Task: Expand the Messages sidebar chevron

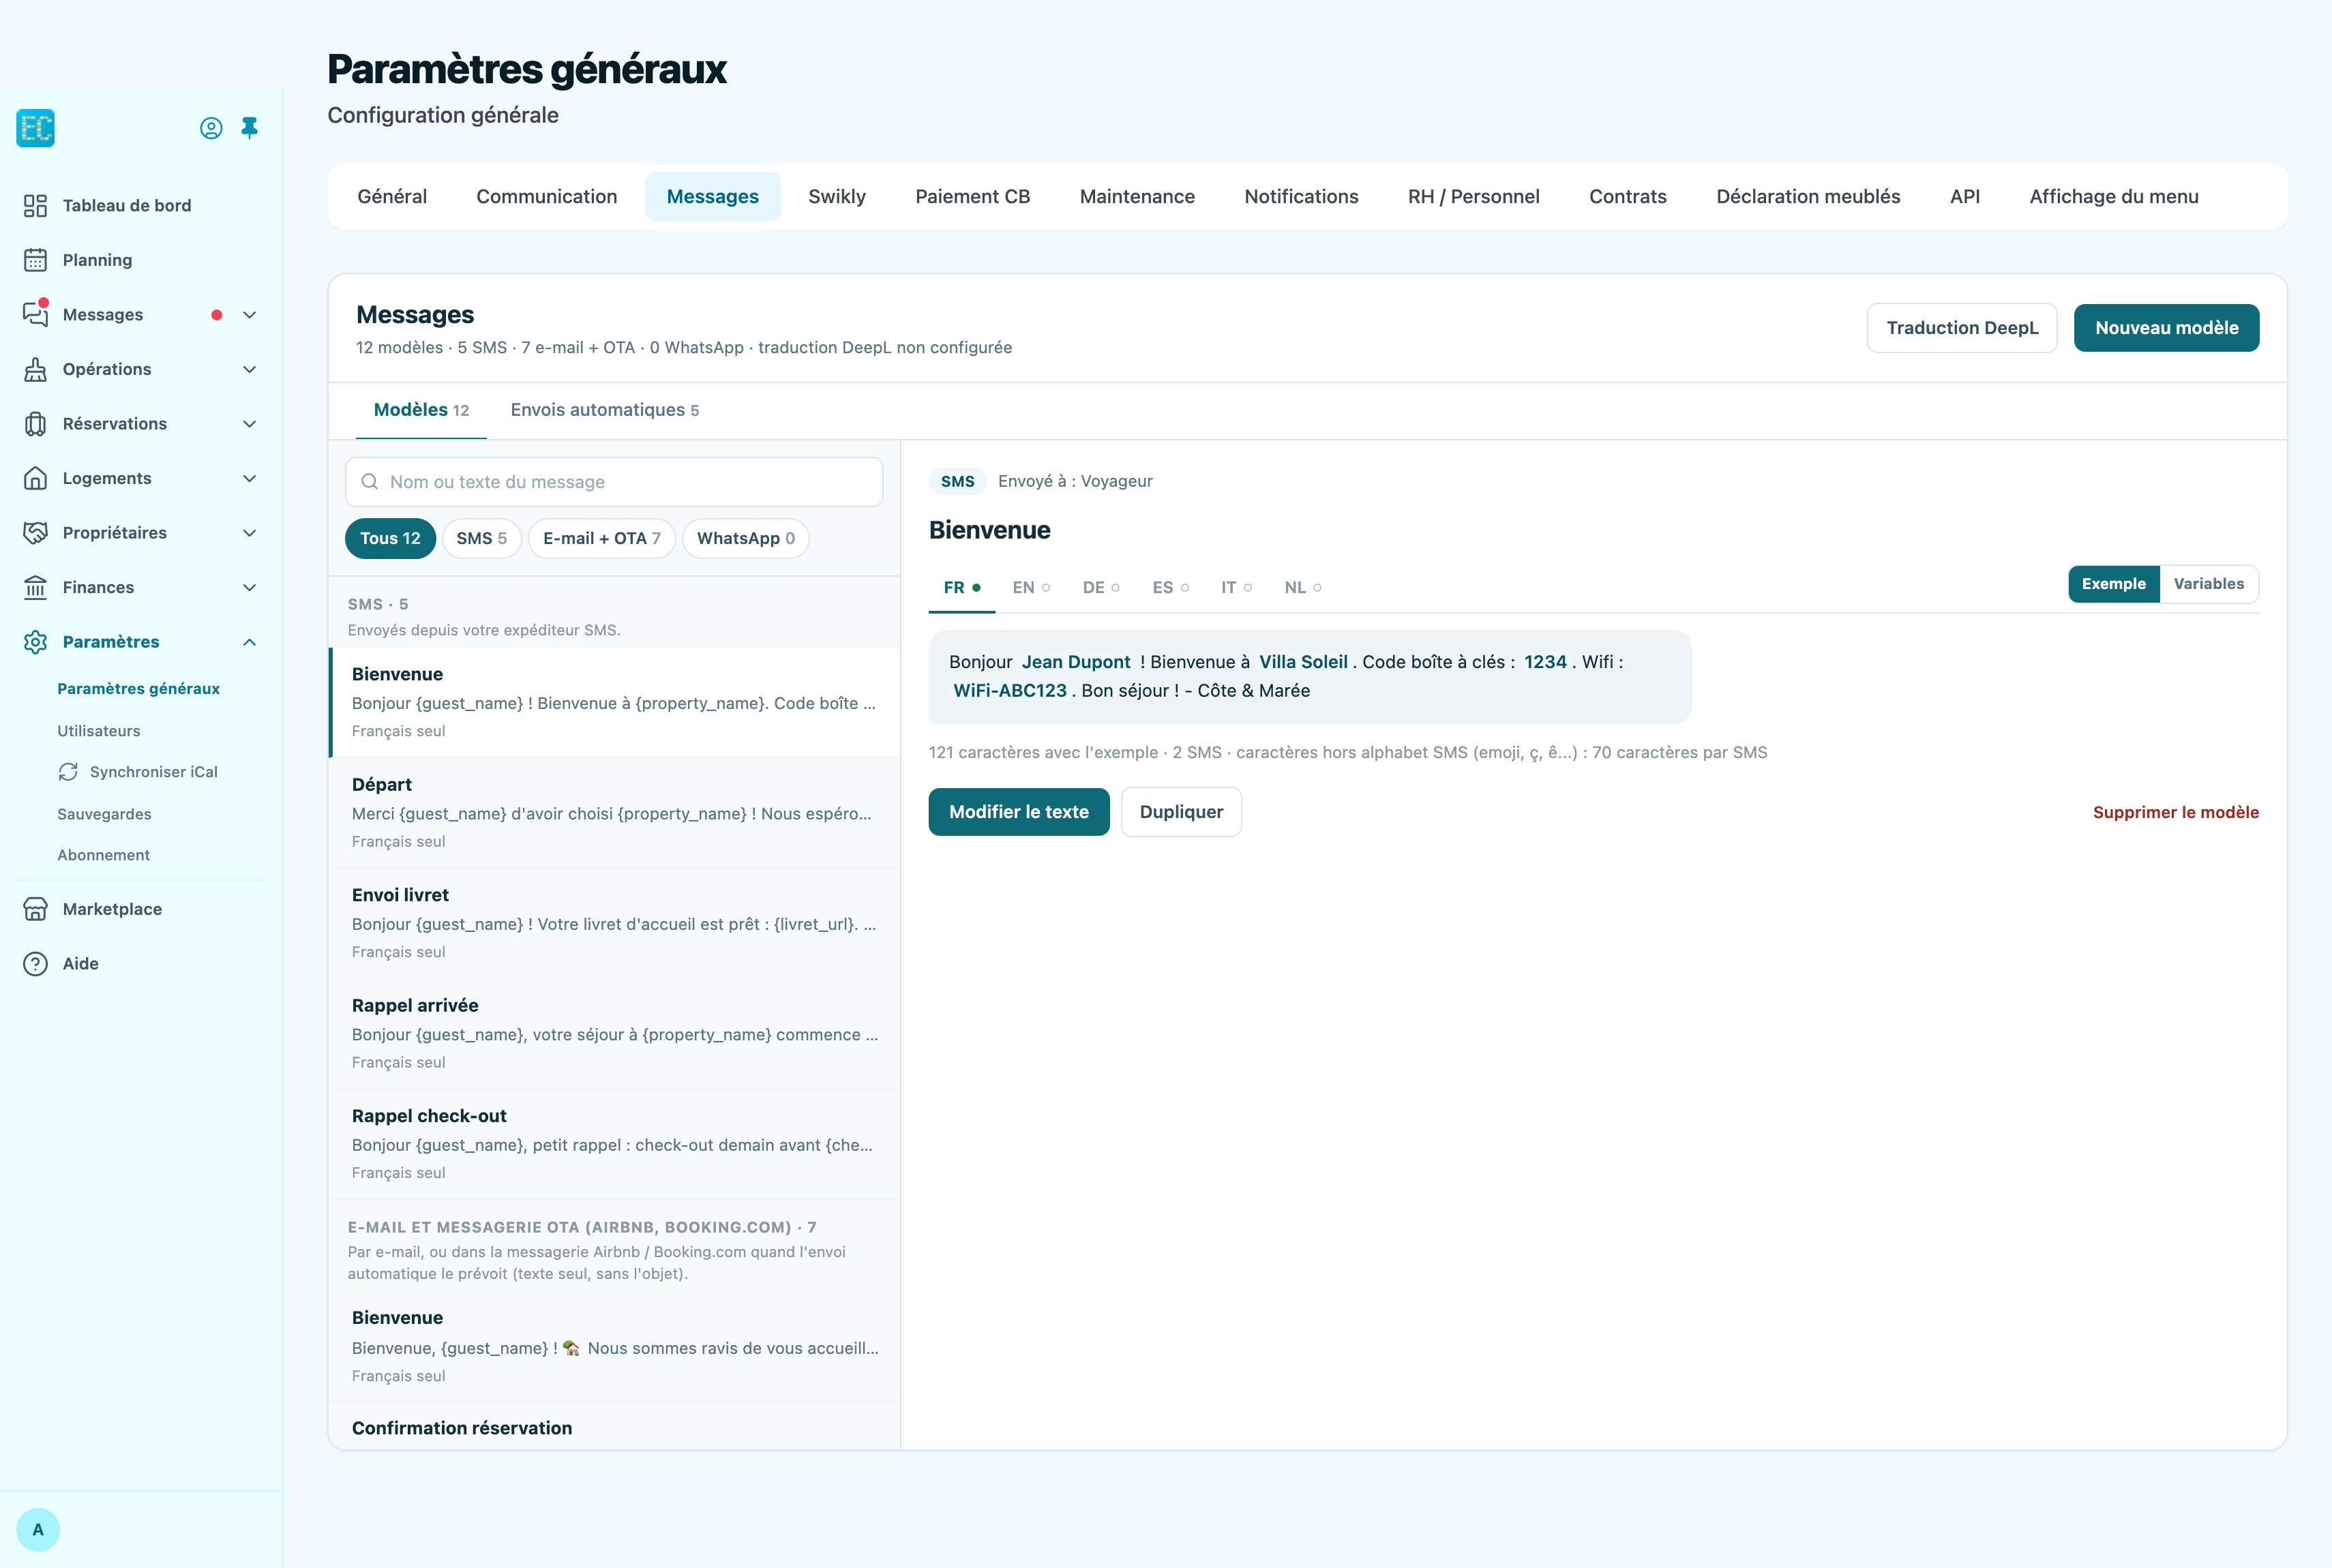Action: 250,315
